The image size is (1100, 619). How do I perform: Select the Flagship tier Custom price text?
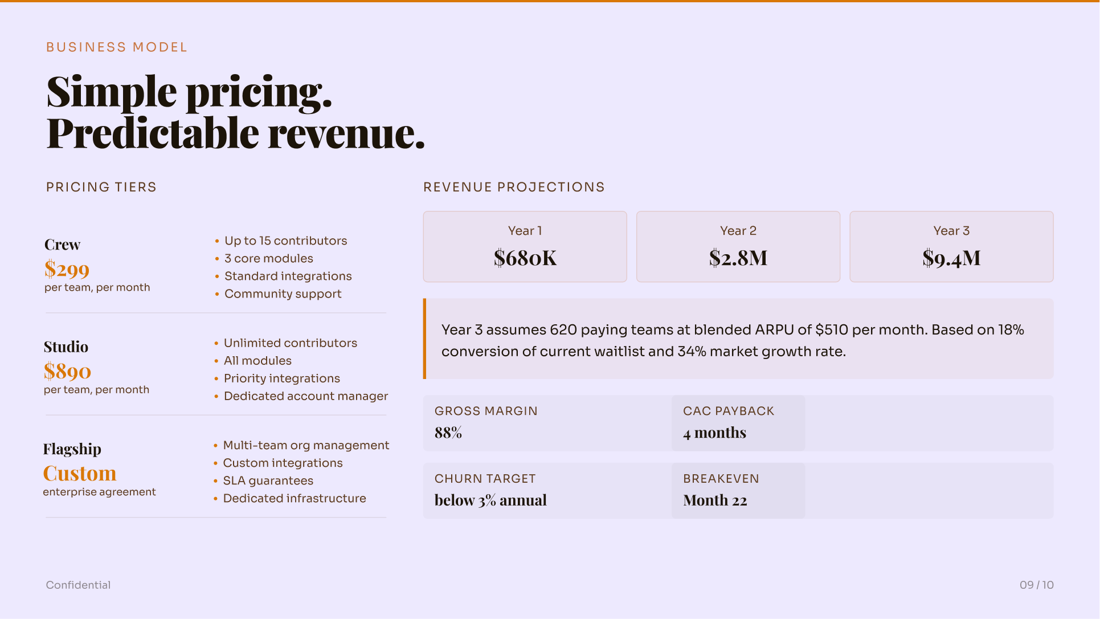80,473
